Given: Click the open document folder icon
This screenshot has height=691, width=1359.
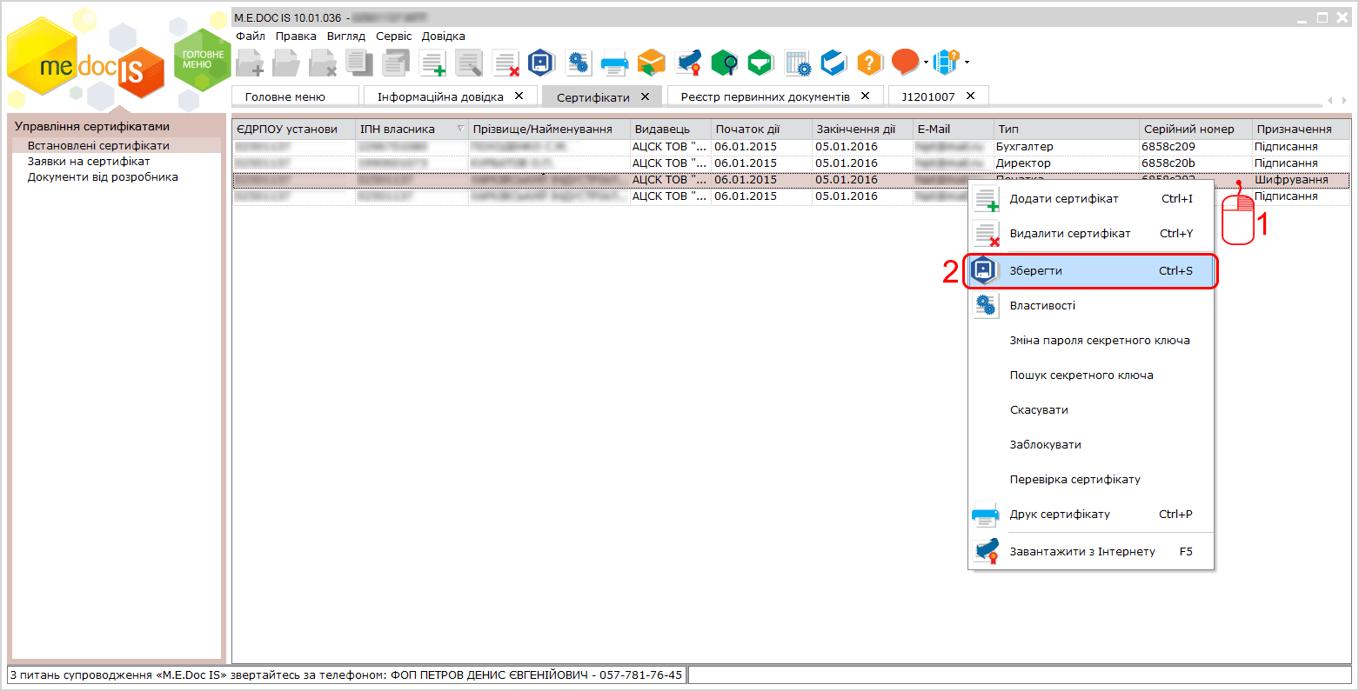Looking at the screenshot, I should click(x=286, y=63).
